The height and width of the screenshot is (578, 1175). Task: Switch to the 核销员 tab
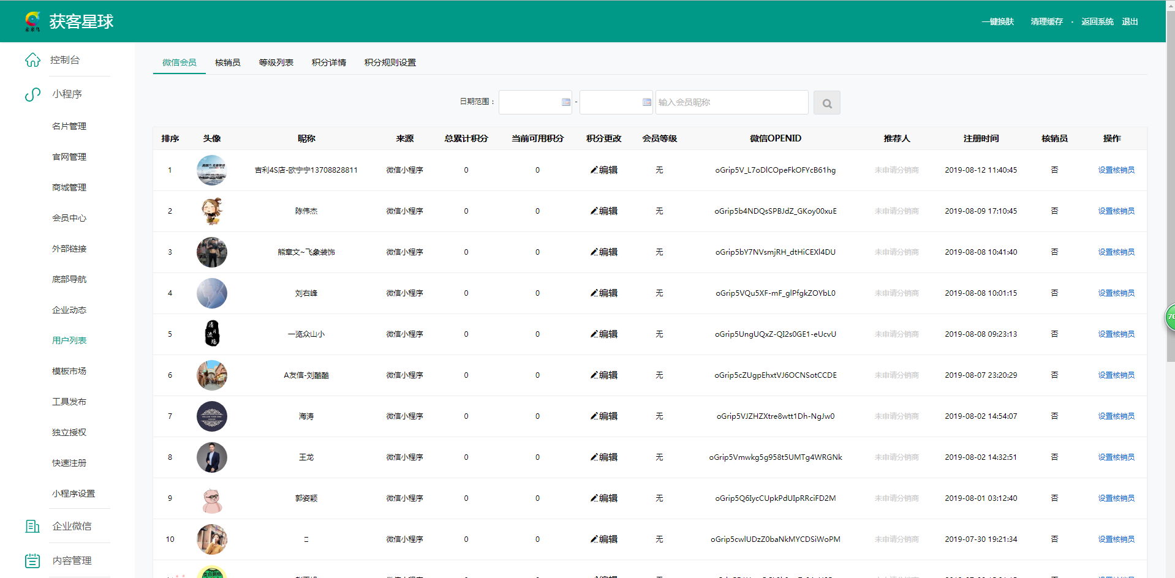click(x=227, y=62)
